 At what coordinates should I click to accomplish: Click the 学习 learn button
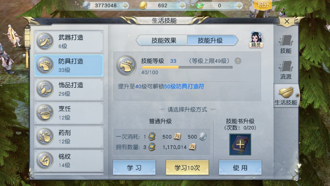tap(134, 167)
